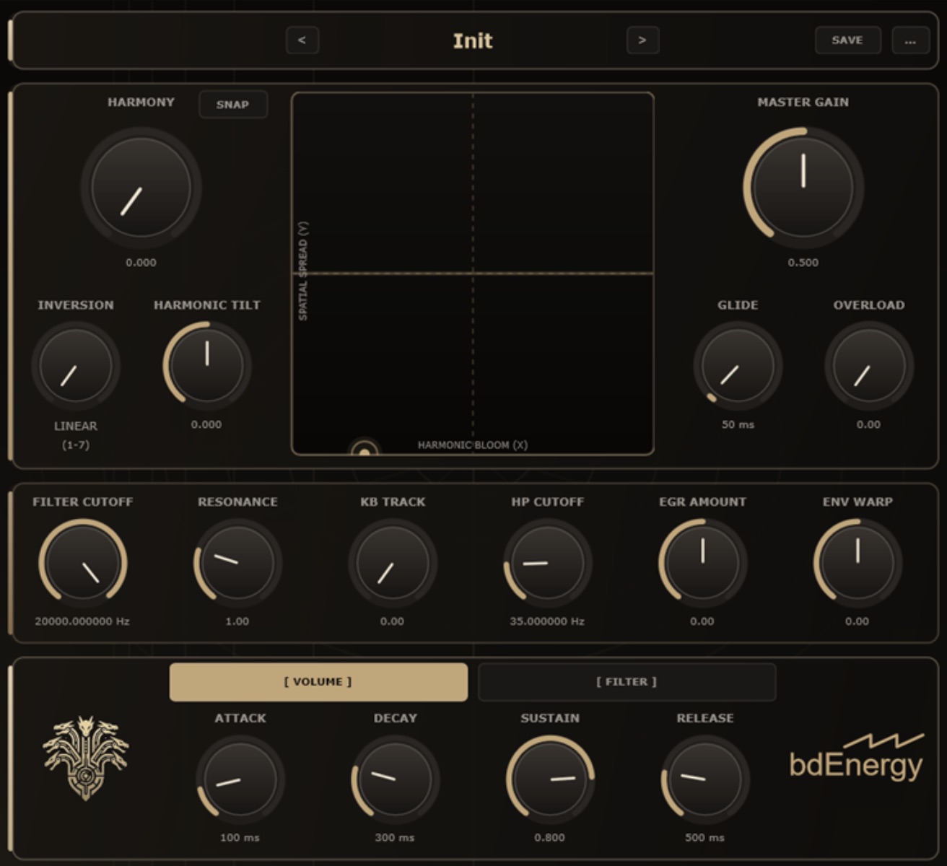This screenshot has height=866, width=947.
Task: Click the Master Gain knob
Action: pyautogui.click(x=803, y=188)
